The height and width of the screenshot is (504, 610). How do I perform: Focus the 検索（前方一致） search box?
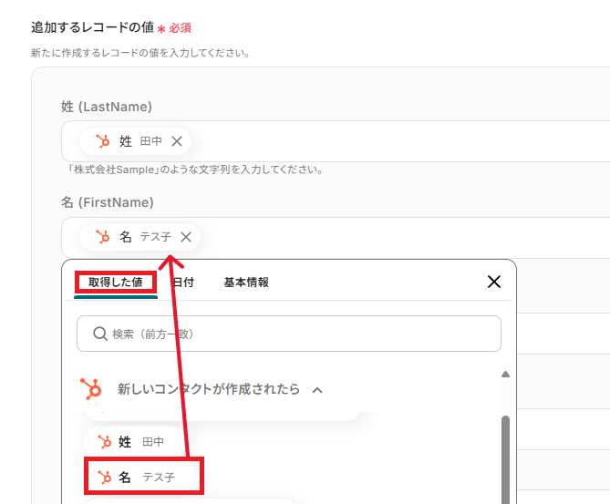coord(289,334)
